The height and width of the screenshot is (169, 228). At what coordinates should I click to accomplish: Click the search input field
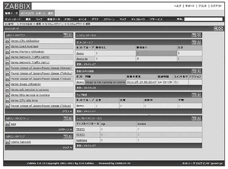coord(203,19)
